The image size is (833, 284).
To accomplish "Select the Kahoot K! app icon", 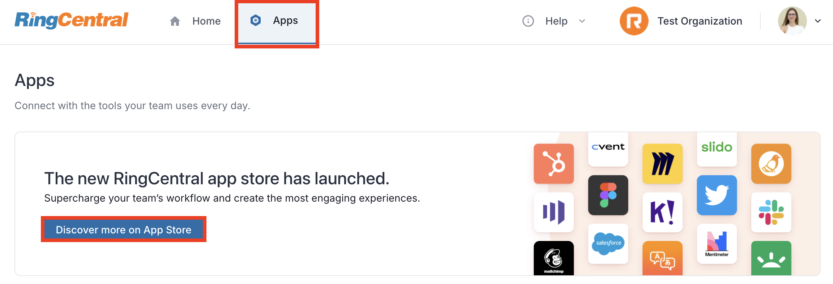I will (662, 212).
